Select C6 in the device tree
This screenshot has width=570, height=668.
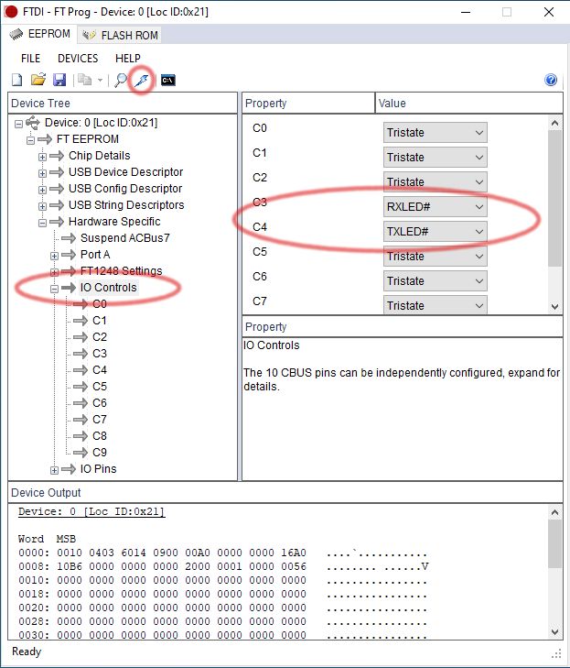pyautogui.click(x=100, y=403)
